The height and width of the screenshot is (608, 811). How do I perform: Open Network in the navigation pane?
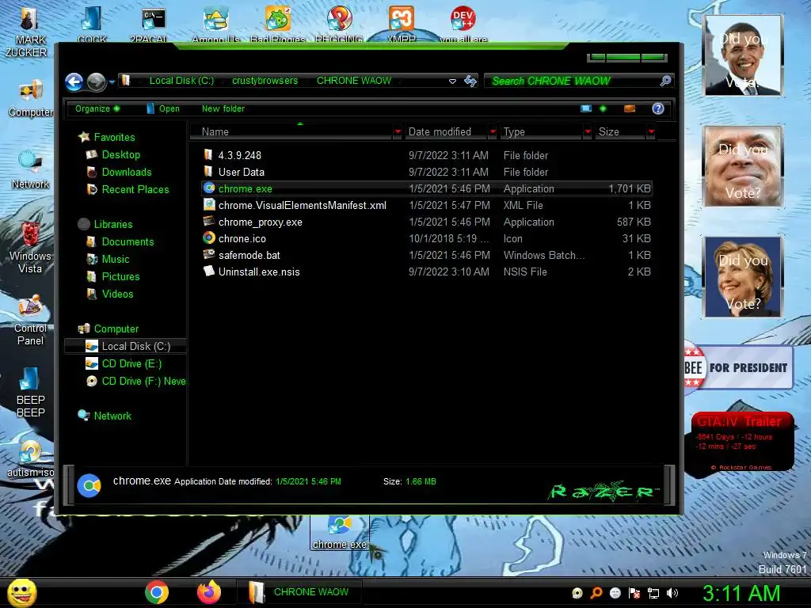104,416
